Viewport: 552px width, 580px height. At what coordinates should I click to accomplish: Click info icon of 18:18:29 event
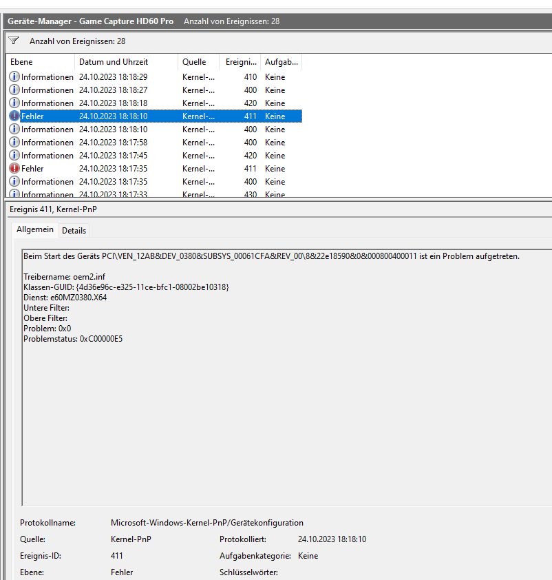point(14,76)
